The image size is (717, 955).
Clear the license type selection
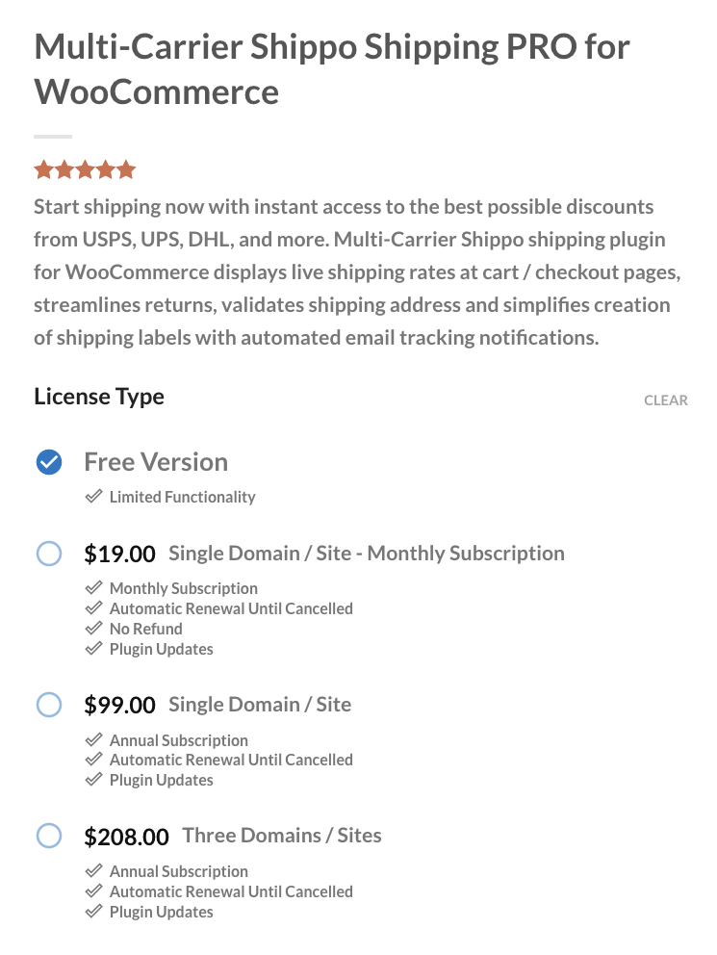point(666,400)
